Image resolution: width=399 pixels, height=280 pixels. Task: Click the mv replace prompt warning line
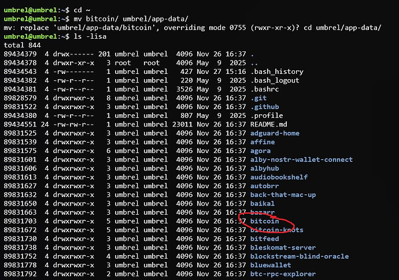coord(191,28)
